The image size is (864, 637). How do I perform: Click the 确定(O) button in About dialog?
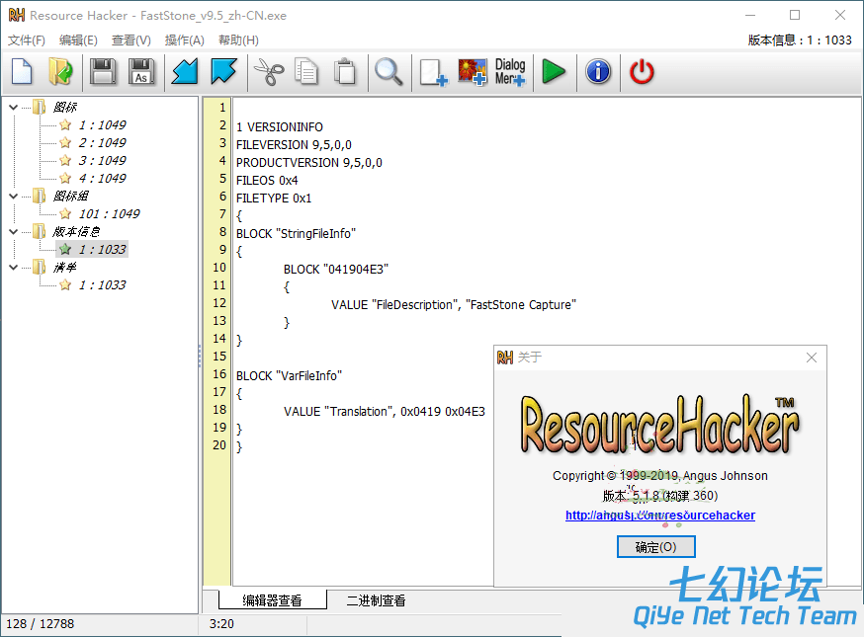pos(655,547)
